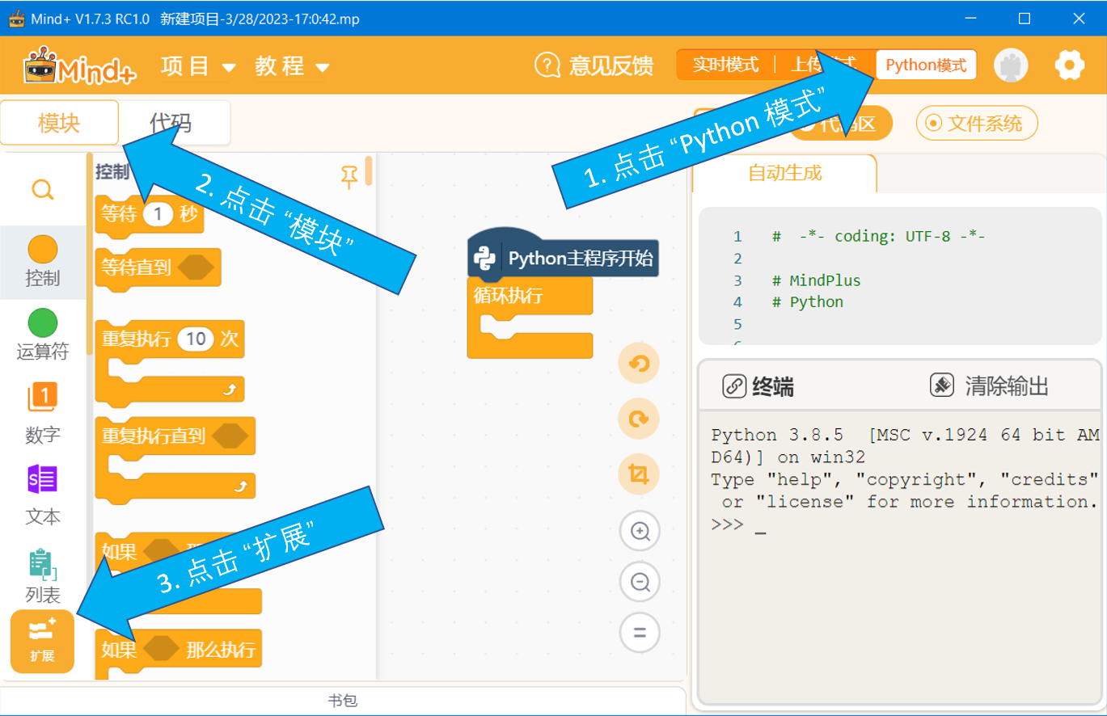Click the 终端 terminal button
1107x716 pixels.
pos(758,386)
